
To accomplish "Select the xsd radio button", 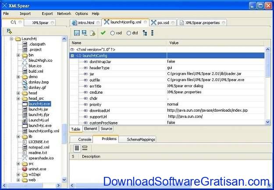I will [x=112, y=33].
